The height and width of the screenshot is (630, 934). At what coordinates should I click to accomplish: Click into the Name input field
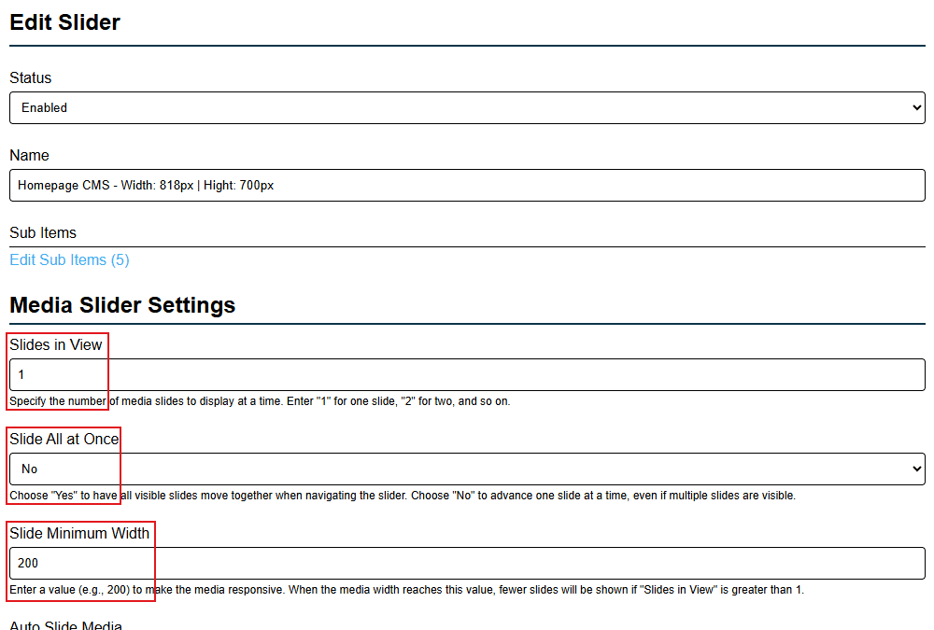[x=467, y=185]
